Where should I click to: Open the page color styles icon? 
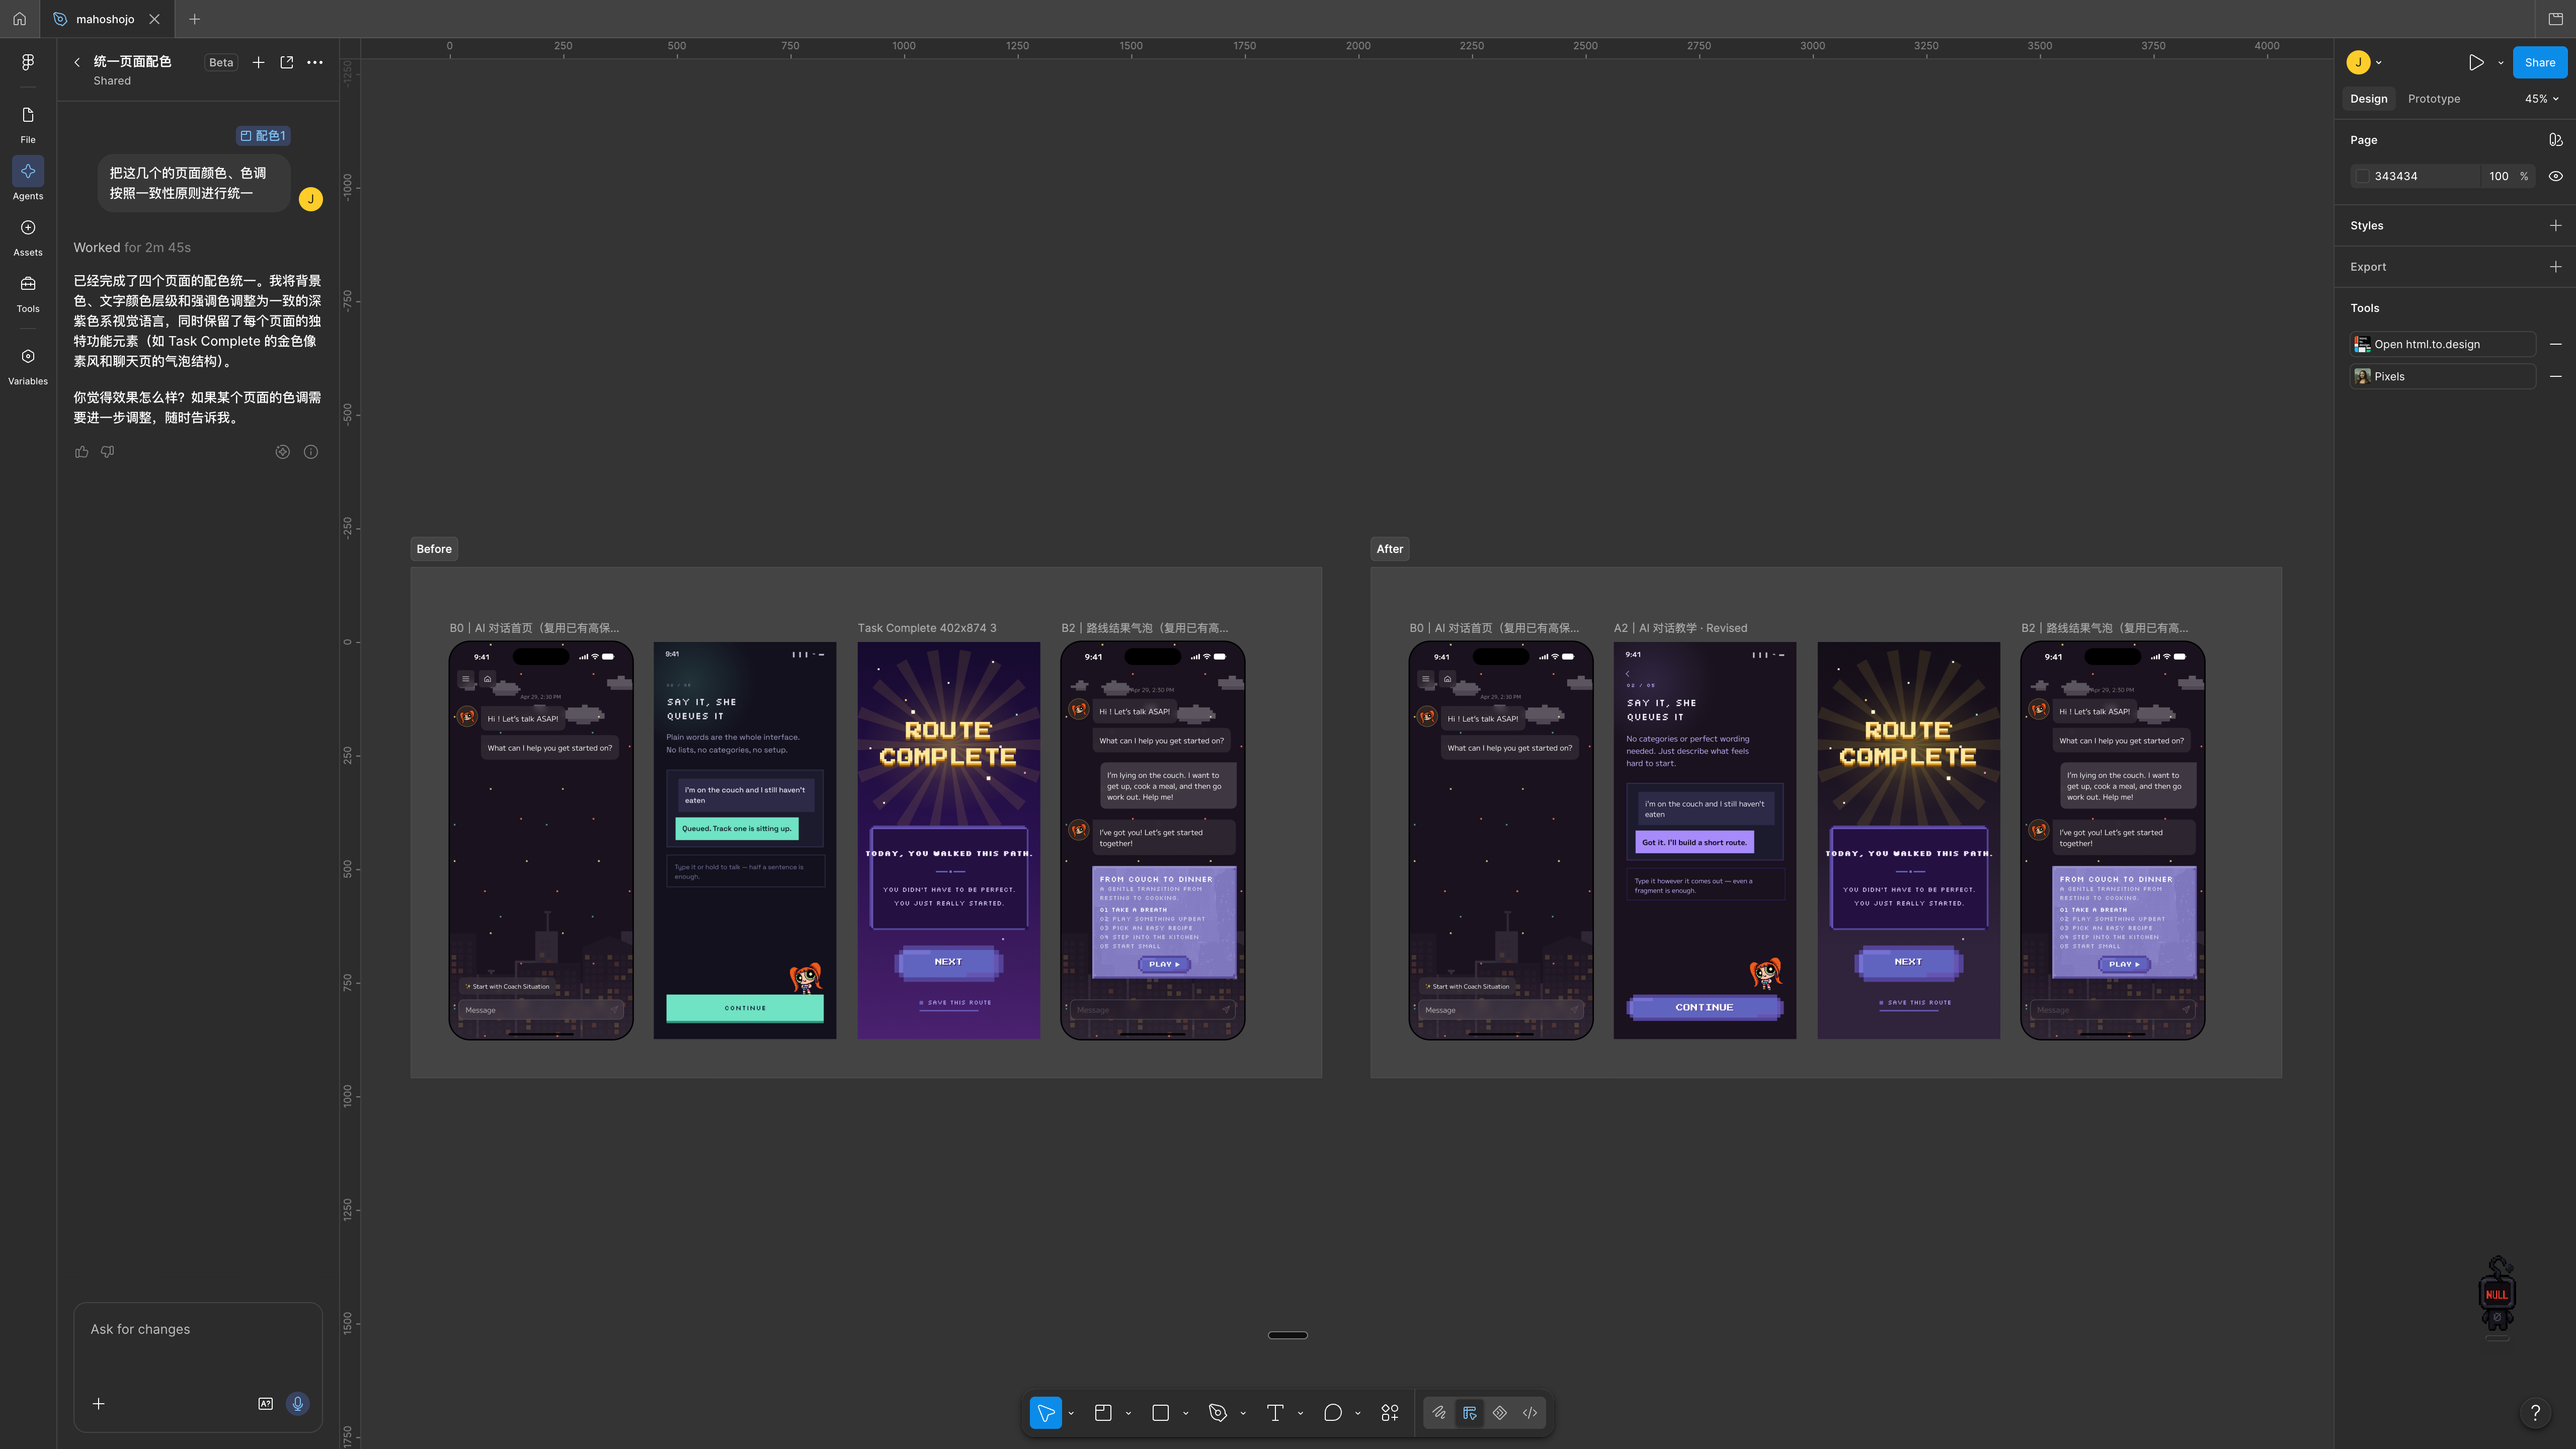(2555, 140)
